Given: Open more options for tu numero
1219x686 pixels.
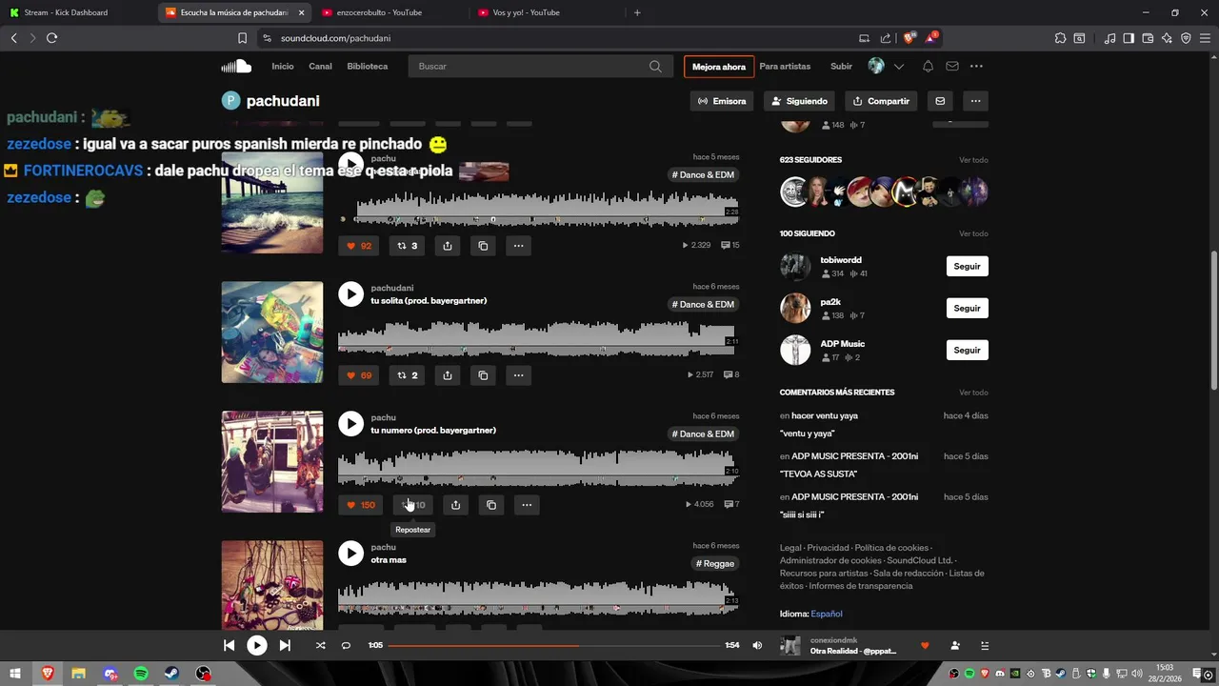Looking at the screenshot, I should (x=527, y=505).
